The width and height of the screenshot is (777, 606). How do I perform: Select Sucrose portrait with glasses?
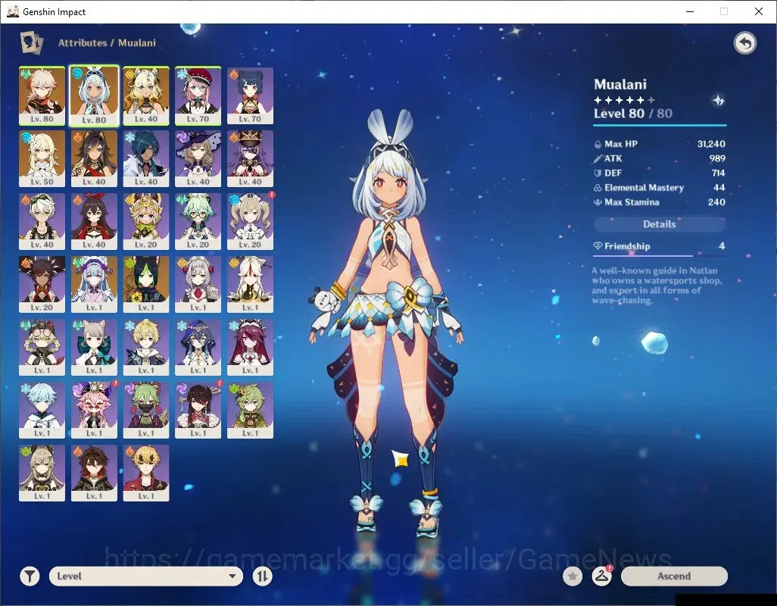(198, 221)
